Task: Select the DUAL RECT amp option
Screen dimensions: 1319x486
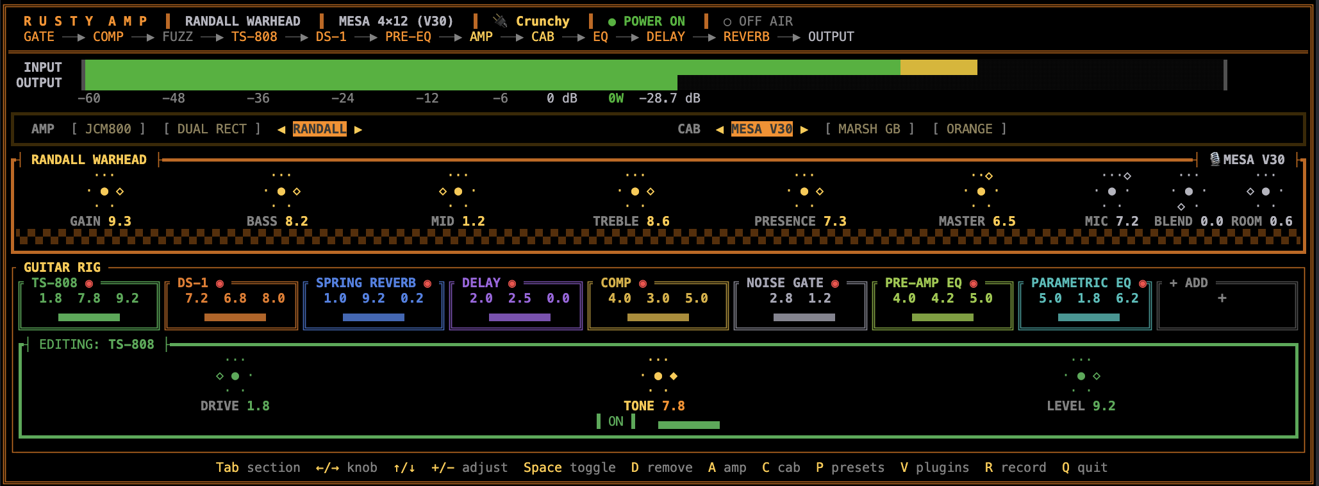Action: tap(212, 129)
